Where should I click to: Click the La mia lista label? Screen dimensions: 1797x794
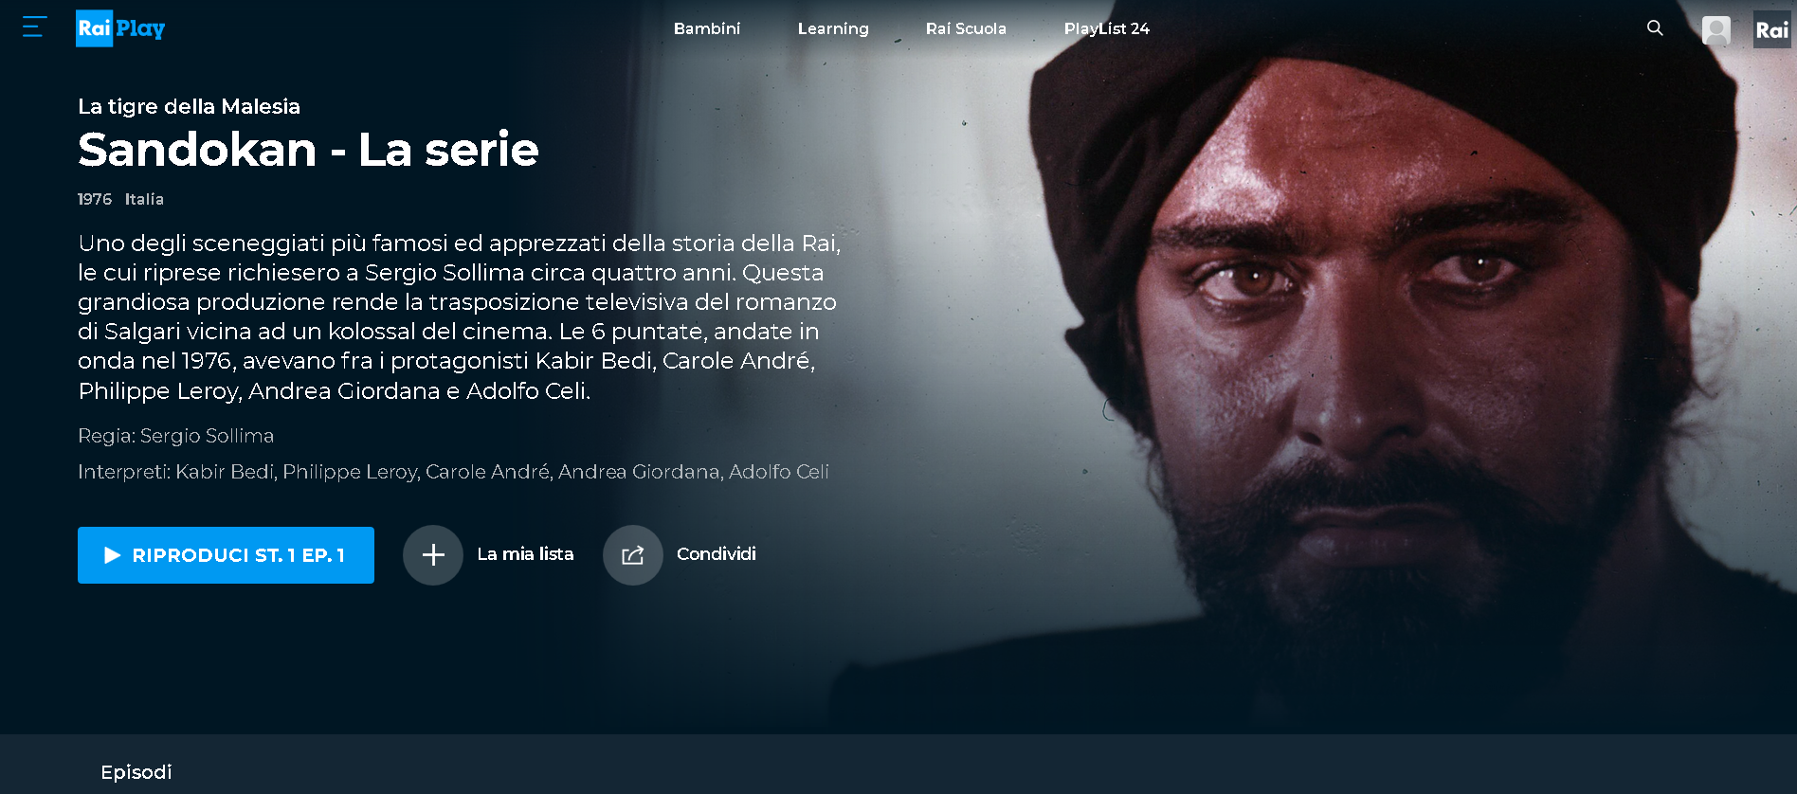[525, 554]
